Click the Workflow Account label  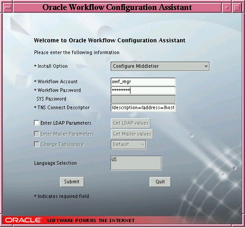coord(56,81)
